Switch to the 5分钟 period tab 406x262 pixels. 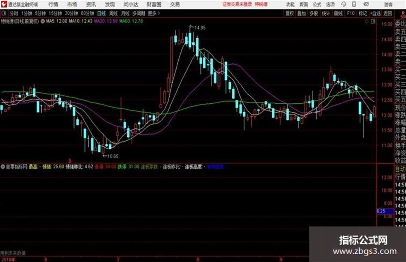pyautogui.click(x=40, y=13)
